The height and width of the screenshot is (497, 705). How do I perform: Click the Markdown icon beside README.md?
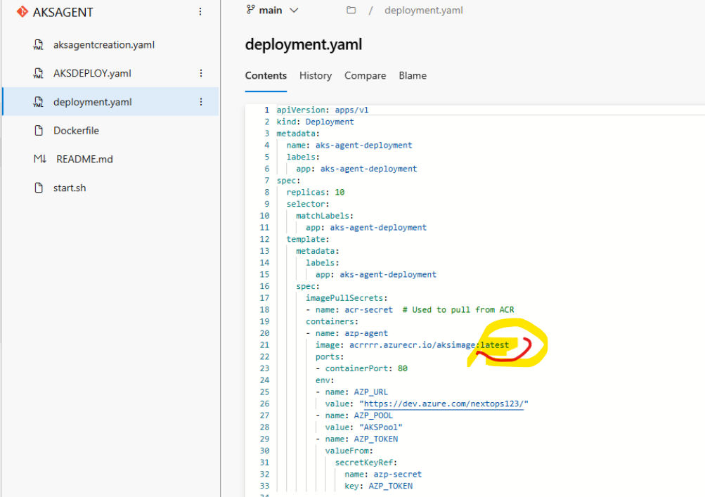(39, 159)
